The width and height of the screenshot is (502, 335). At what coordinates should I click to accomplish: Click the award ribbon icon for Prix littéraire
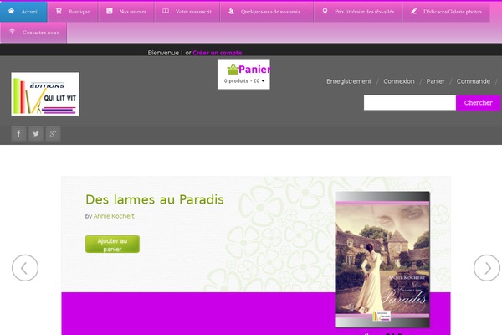point(325,11)
